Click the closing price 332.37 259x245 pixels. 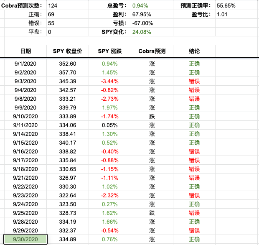[x=68, y=230]
